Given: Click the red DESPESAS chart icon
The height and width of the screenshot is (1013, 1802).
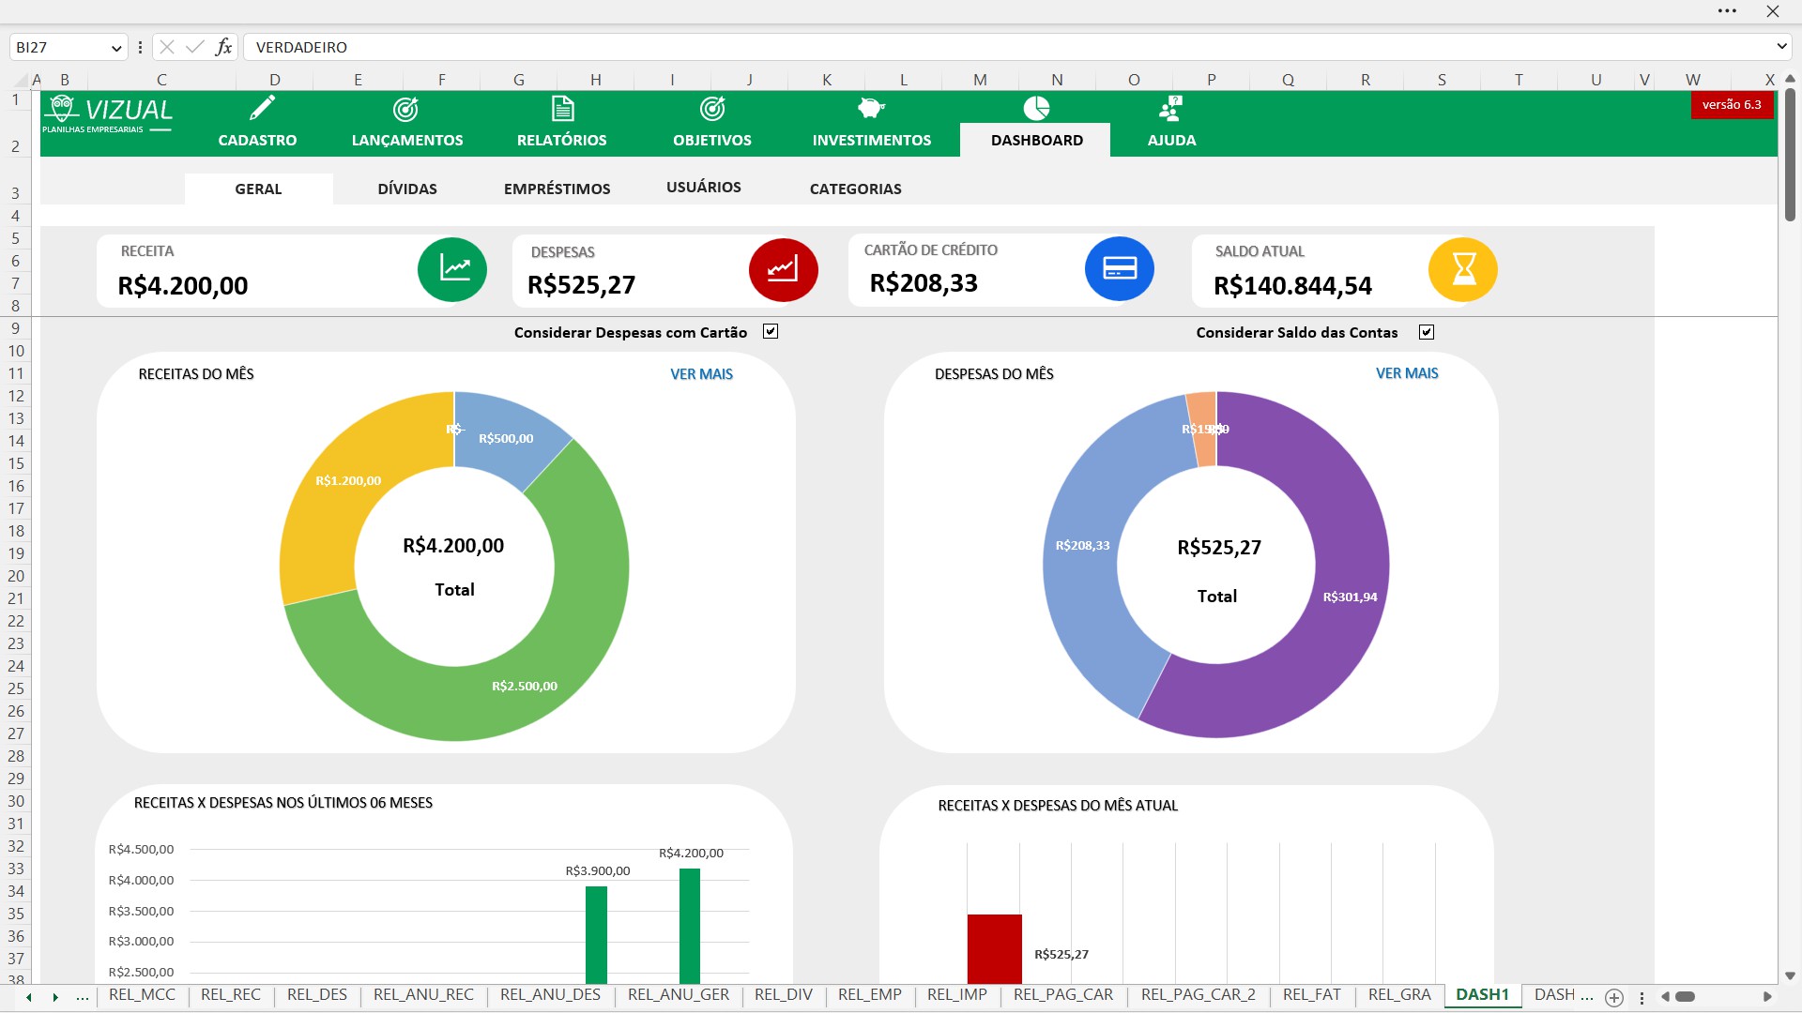Looking at the screenshot, I should (783, 270).
